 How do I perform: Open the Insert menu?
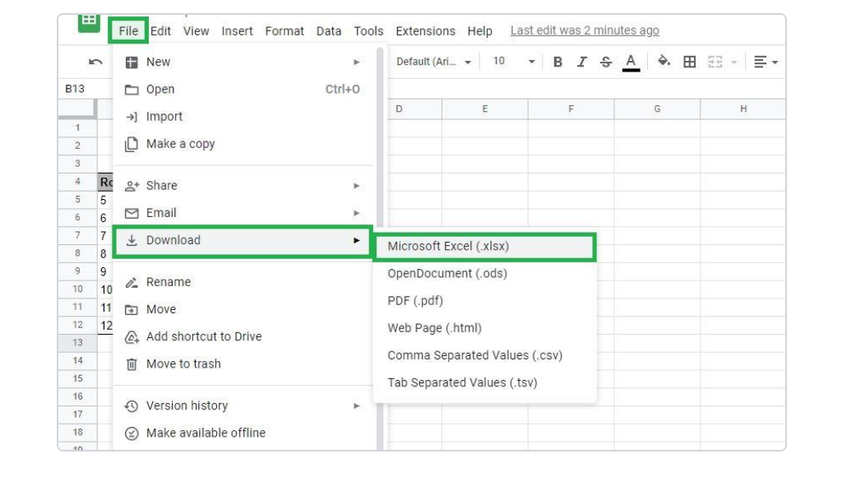point(237,31)
